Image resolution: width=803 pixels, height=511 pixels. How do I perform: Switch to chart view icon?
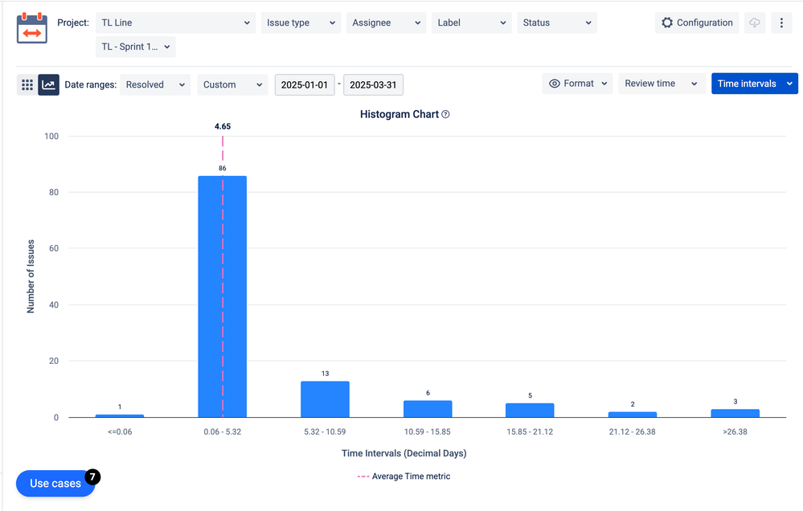(49, 84)
